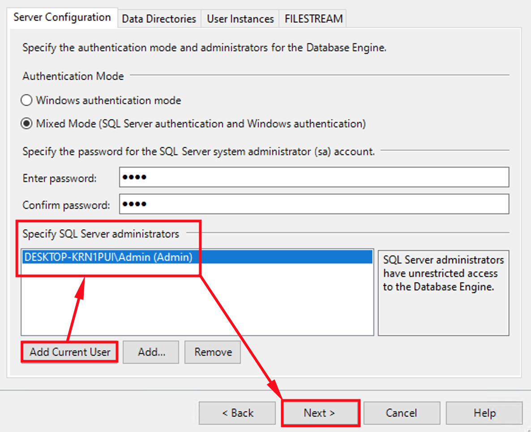The width and height of the screenshot is (531, 432).
Task: Click the administrators access description panel
Action: click(x=443, y=291)
